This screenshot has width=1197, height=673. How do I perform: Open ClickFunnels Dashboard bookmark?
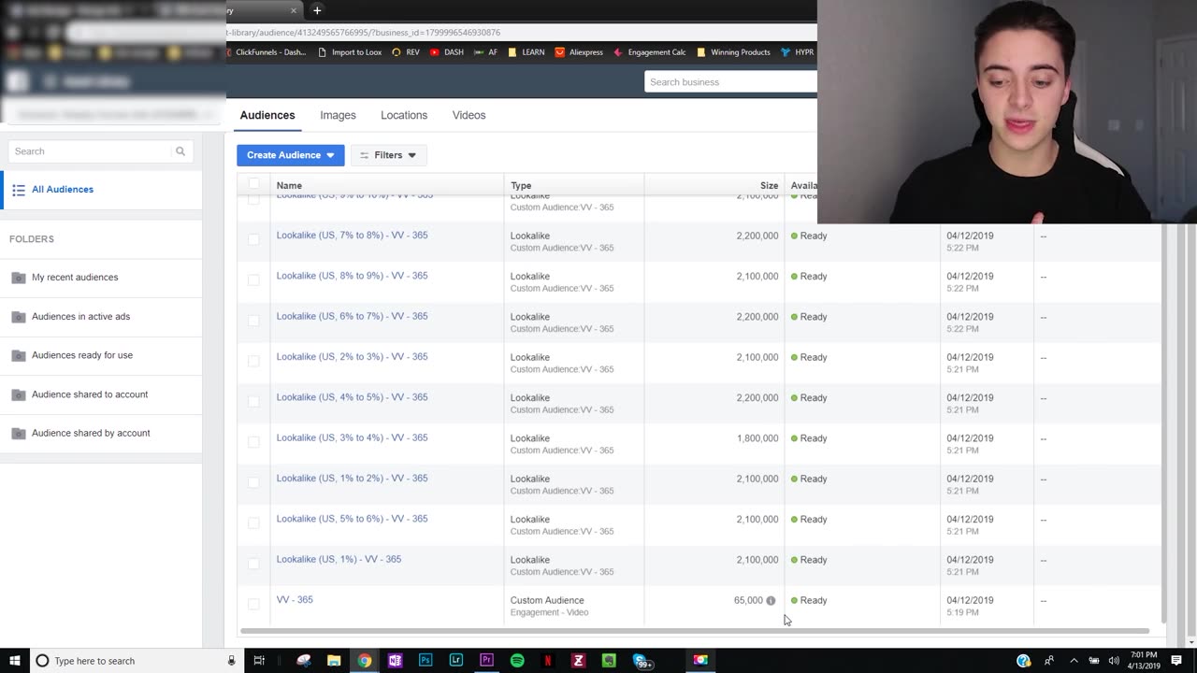pyautogui.click(x=266, y=52)
